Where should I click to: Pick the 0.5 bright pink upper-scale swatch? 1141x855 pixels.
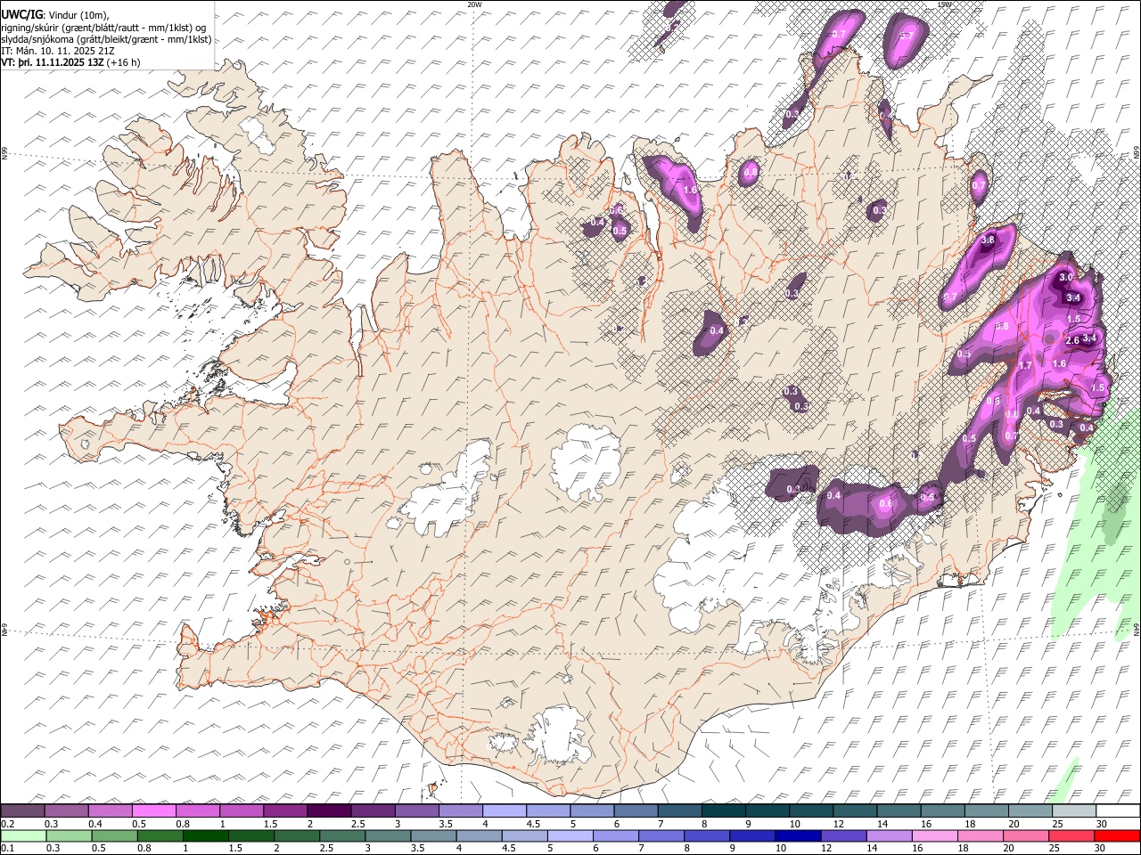(x=153, y=811)
